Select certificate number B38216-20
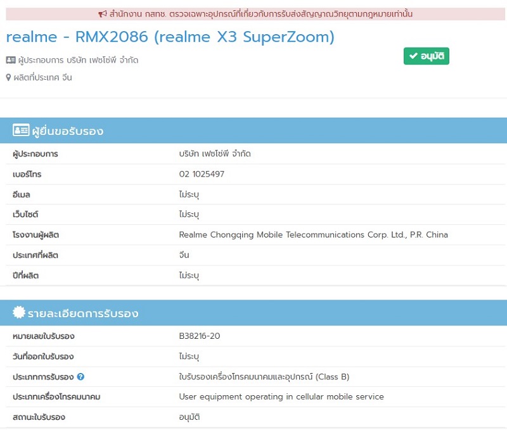The image size is (507, 430). [200, 336]
